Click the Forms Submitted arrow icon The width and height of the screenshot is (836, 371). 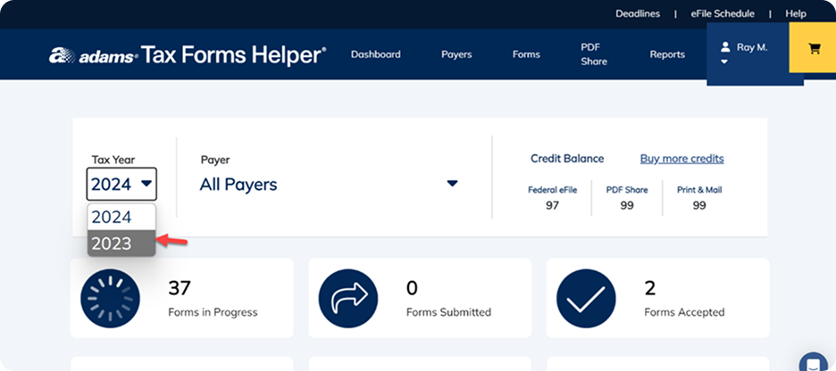click(348, 298)
